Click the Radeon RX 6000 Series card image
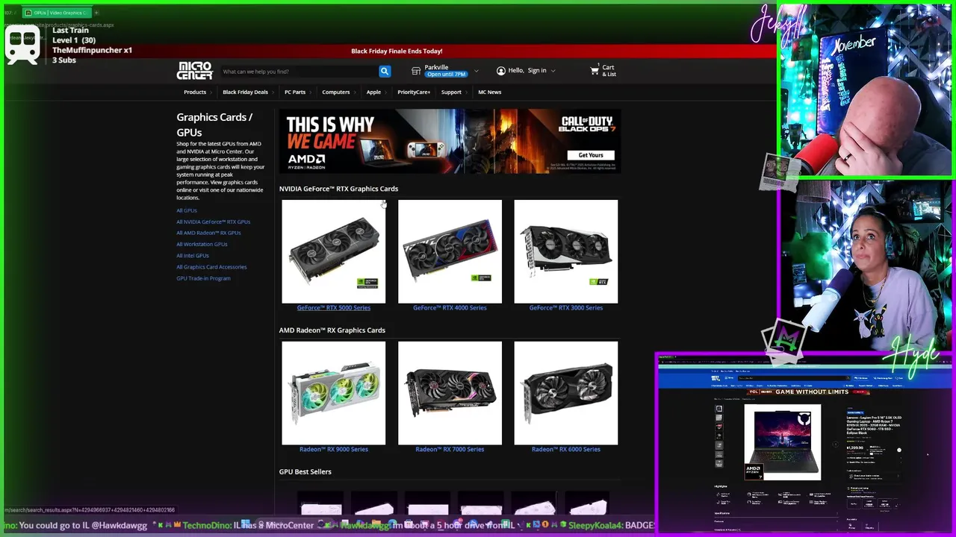956x537 pixels. (566, 393)
